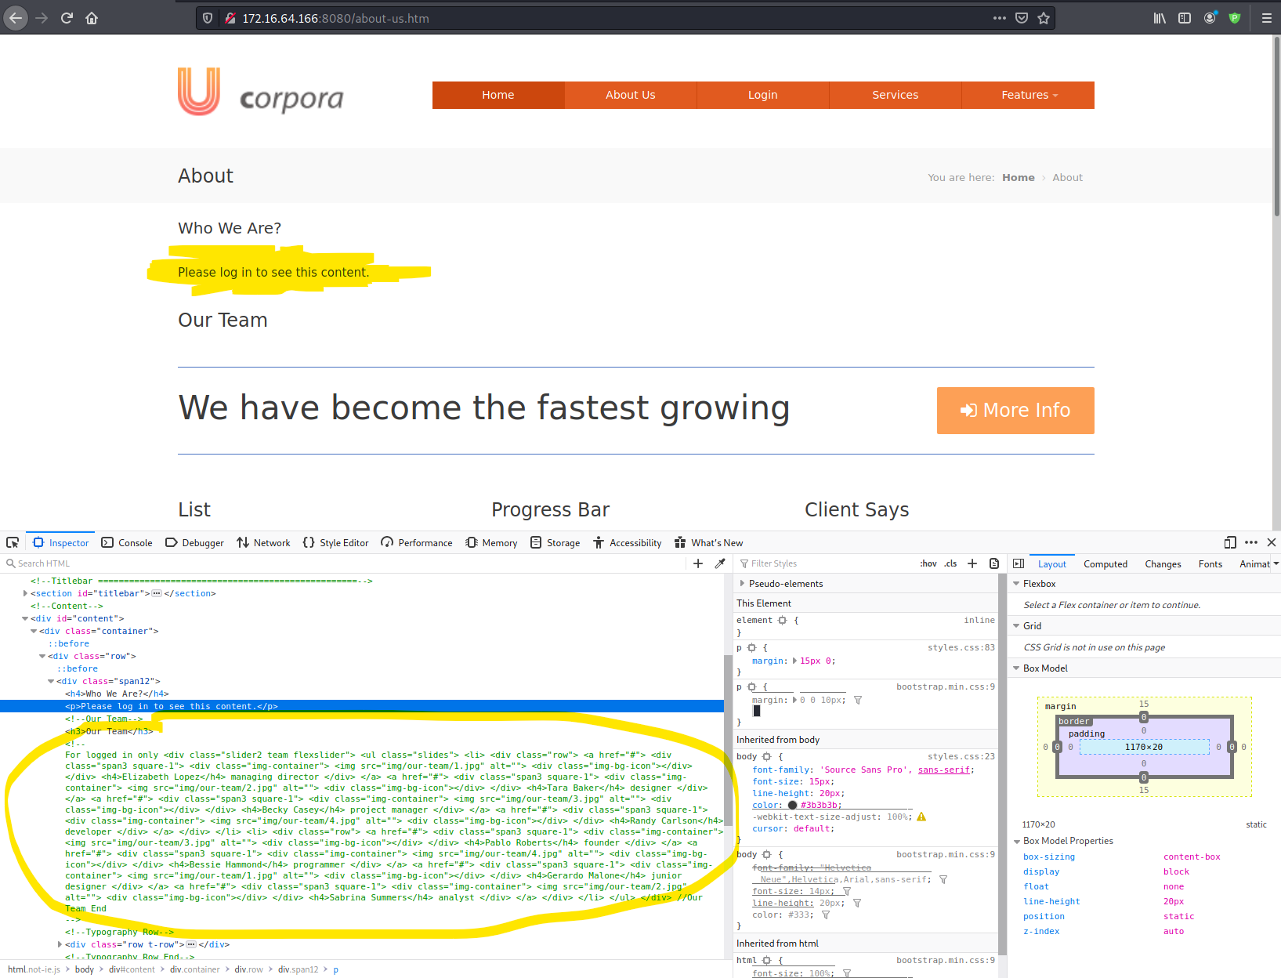The width and height of the screenshot is (1281, 978).
Task: Pick a color with the eyedropper tool
Action: click(x=720, y=563)
